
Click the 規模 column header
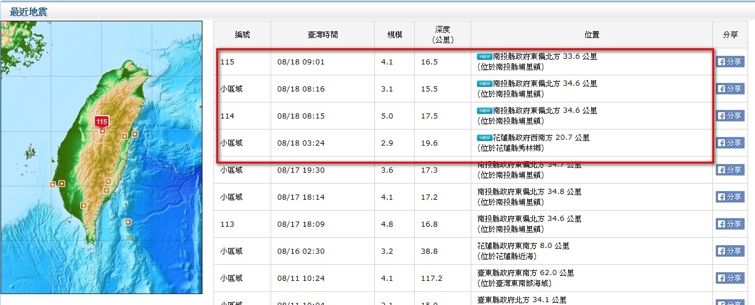[395, 35]
